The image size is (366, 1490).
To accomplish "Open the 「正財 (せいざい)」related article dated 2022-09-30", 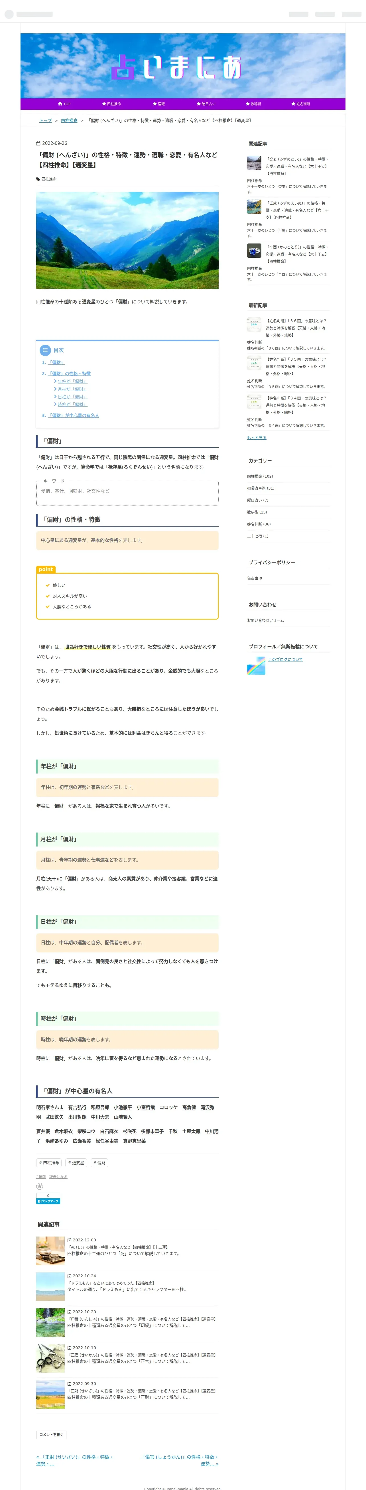I will (143, 1390).
